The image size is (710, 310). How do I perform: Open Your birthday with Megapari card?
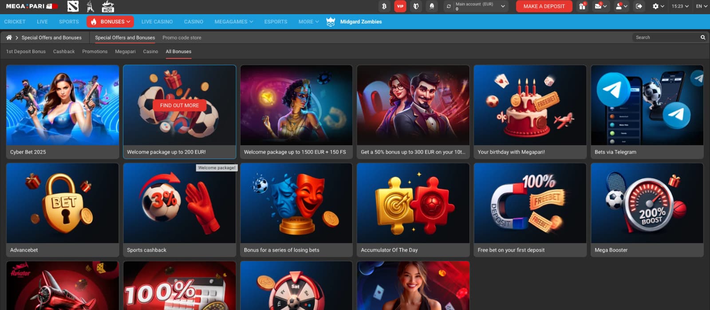tap(530, 112)
